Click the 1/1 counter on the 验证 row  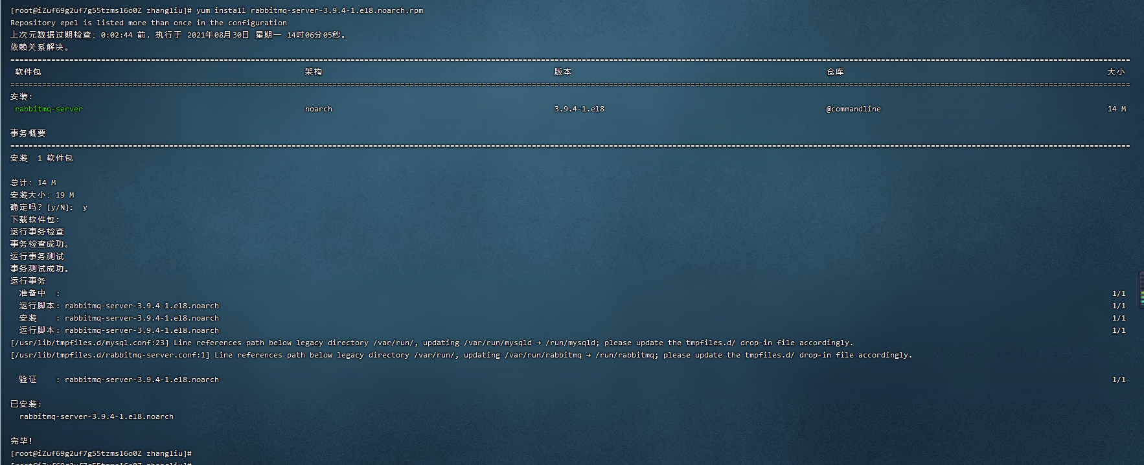1119,380
